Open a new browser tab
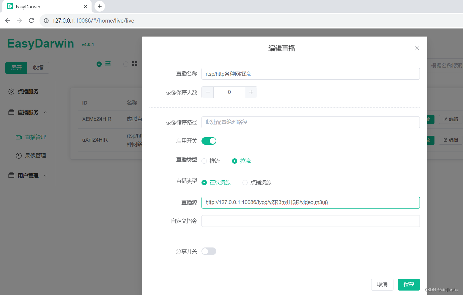 99,6
